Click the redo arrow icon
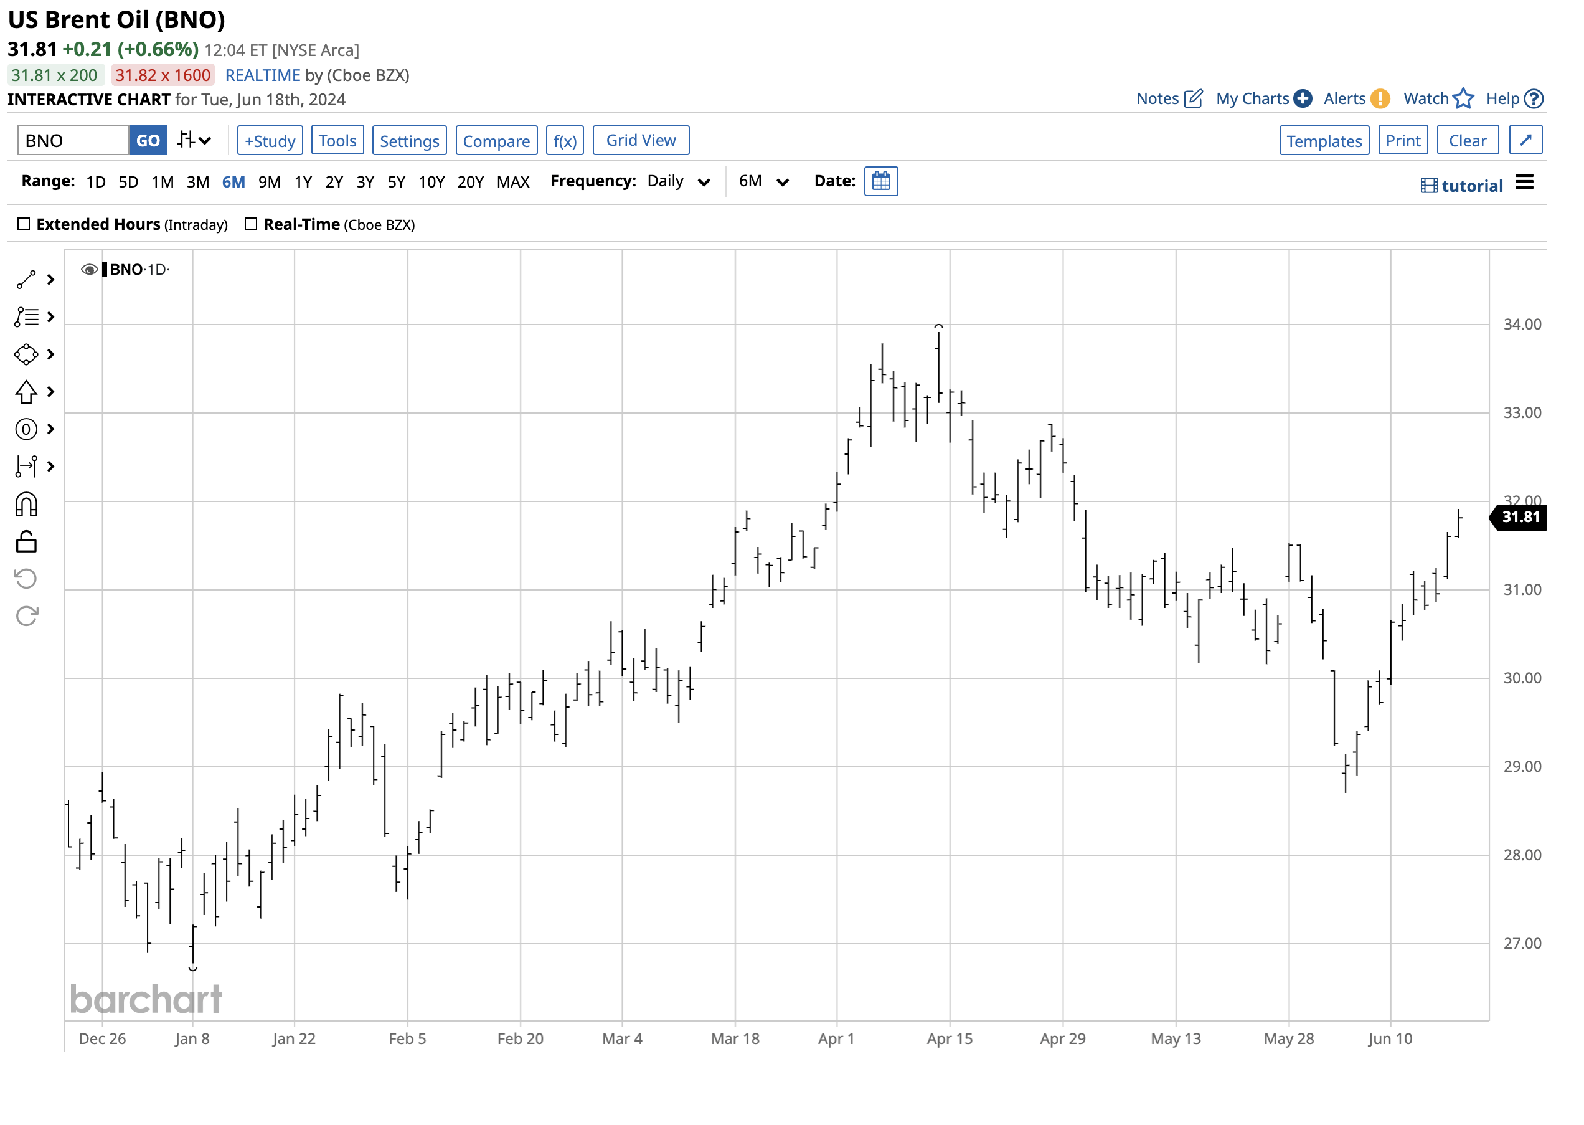The width and height of the screenshot is (1584, 1125). pyautogui.click(x=26, y=616)
